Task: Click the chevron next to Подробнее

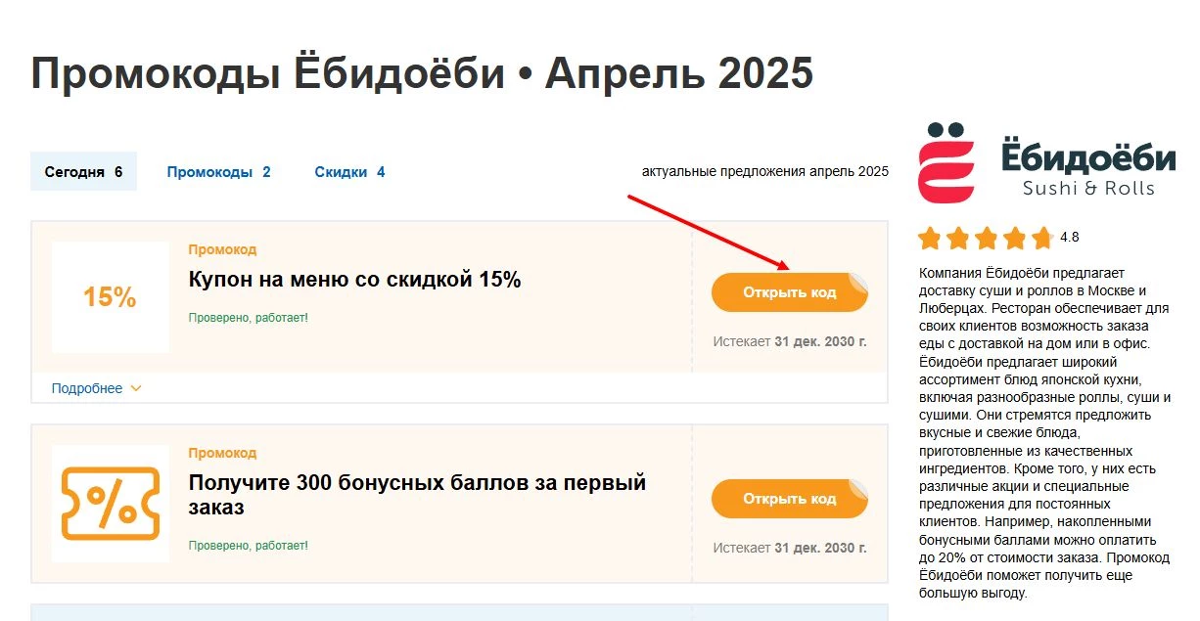Action: (x=134, y=388)
